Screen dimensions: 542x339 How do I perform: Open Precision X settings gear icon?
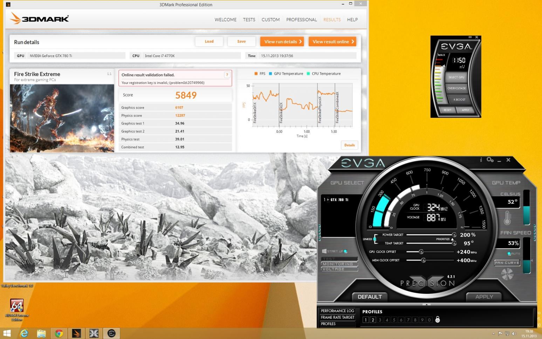pyautogui.click(x=490, y=160)
